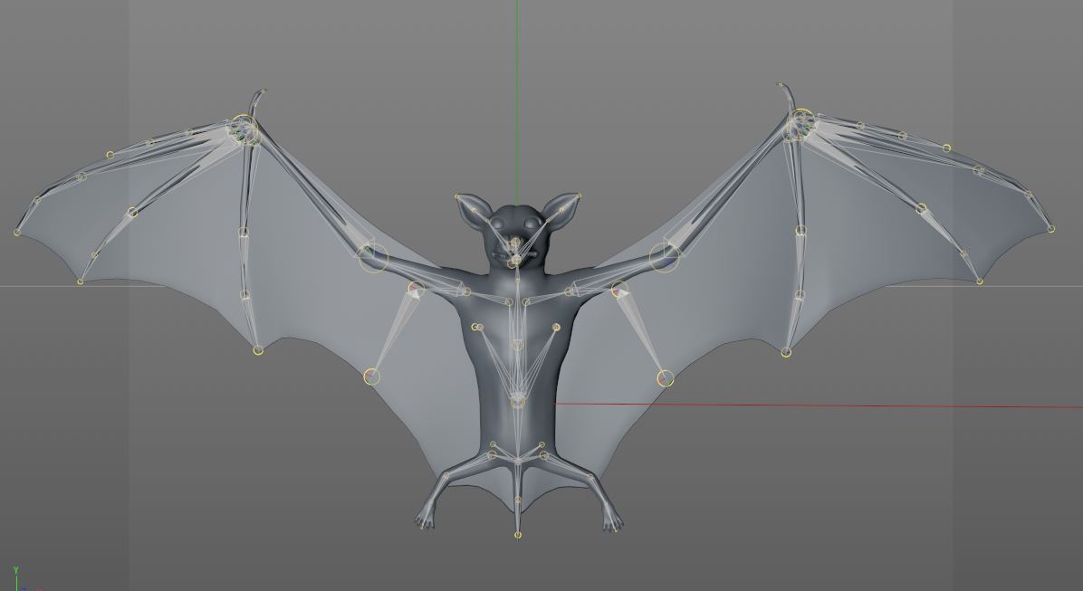Pick the large elbow joint circle on the screen-right wing
Image resolution: width=1083 pixels, height=591 pixels.
tap(665, 257)
